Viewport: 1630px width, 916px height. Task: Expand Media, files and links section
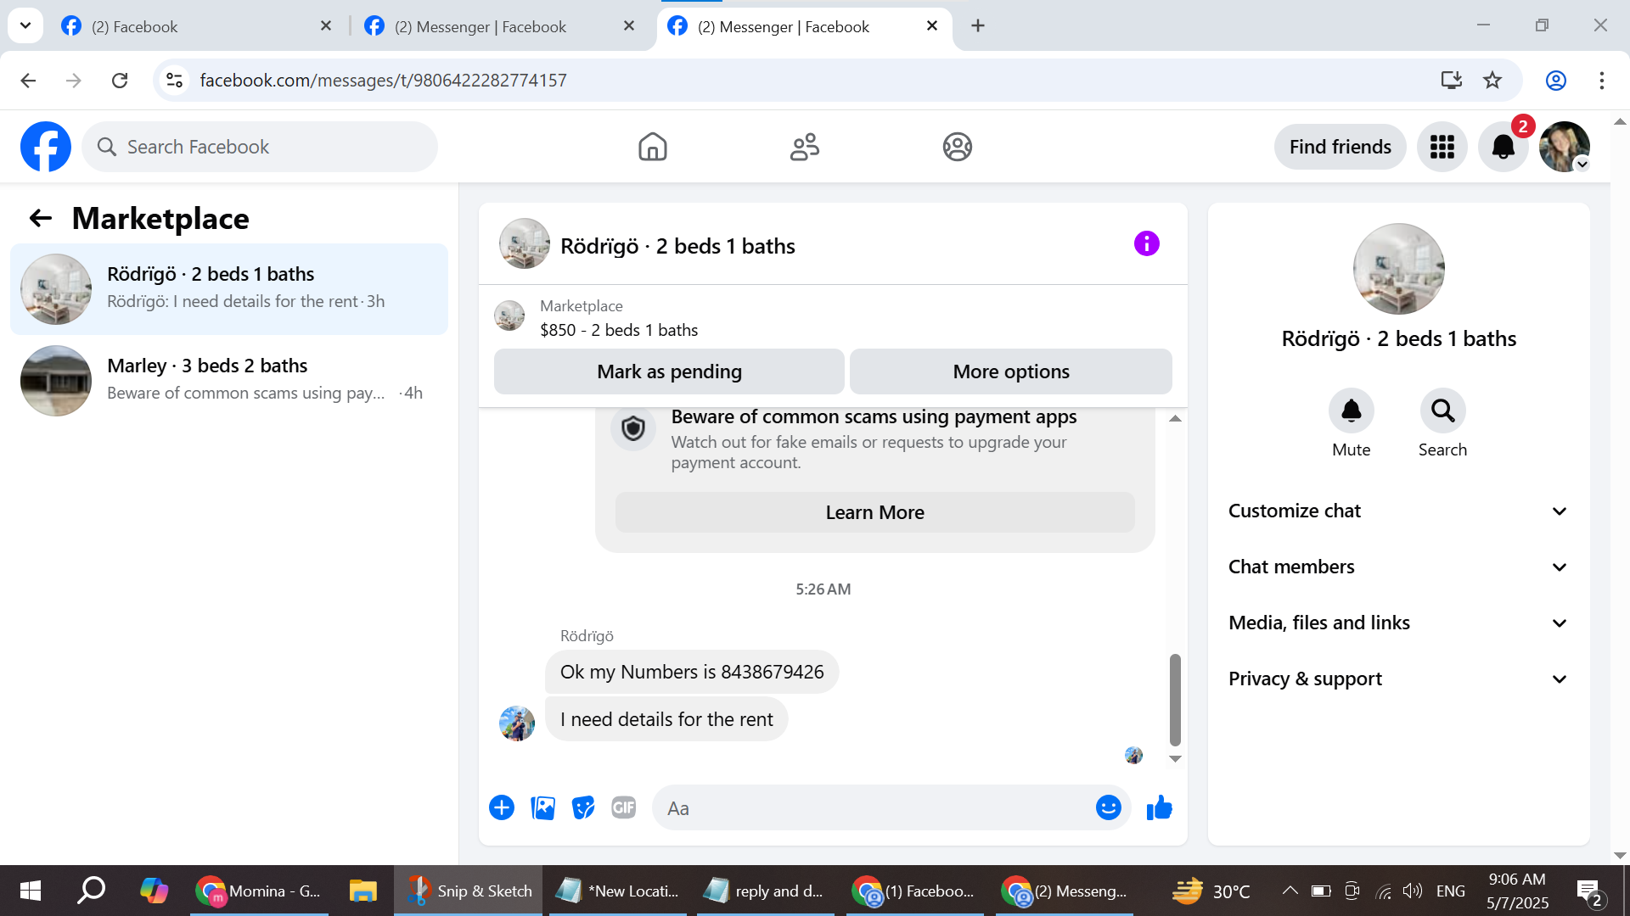1397,623
